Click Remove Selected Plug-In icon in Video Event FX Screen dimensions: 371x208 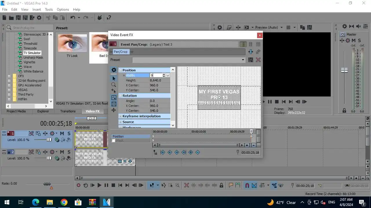click(258, 52)
